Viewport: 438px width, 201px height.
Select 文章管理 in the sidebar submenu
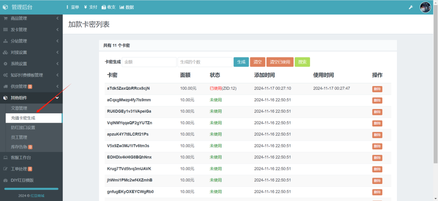click(19, 108)
